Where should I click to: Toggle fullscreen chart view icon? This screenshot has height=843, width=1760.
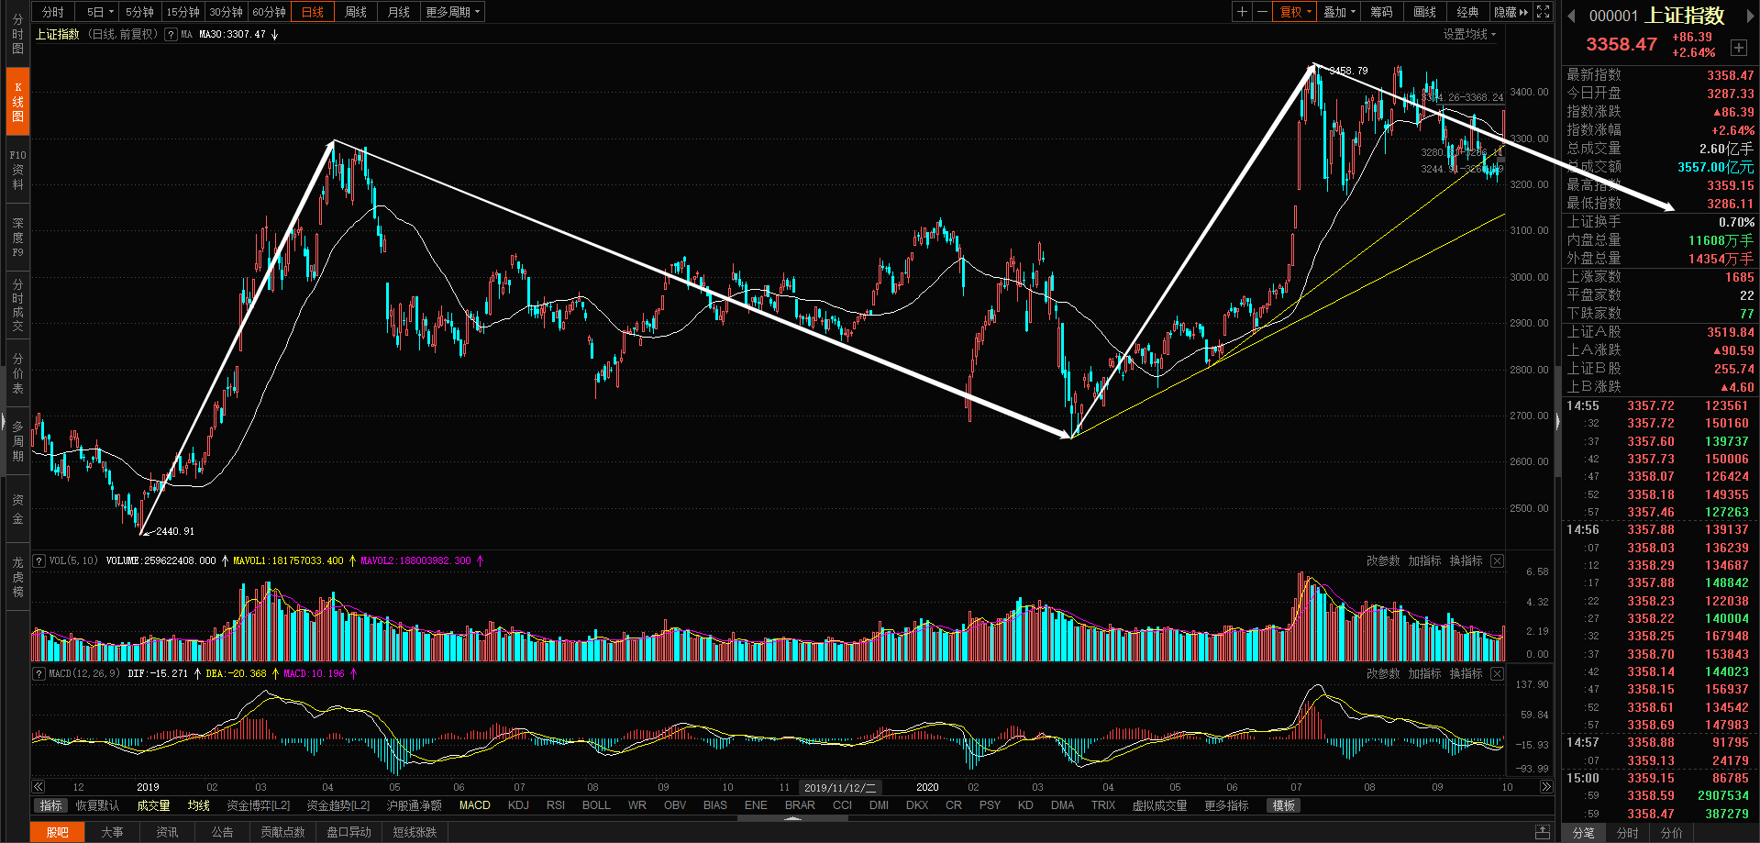(x=1544, y=12)
